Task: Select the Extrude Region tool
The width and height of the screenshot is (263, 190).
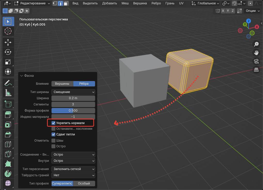Action: click(8, 115)
